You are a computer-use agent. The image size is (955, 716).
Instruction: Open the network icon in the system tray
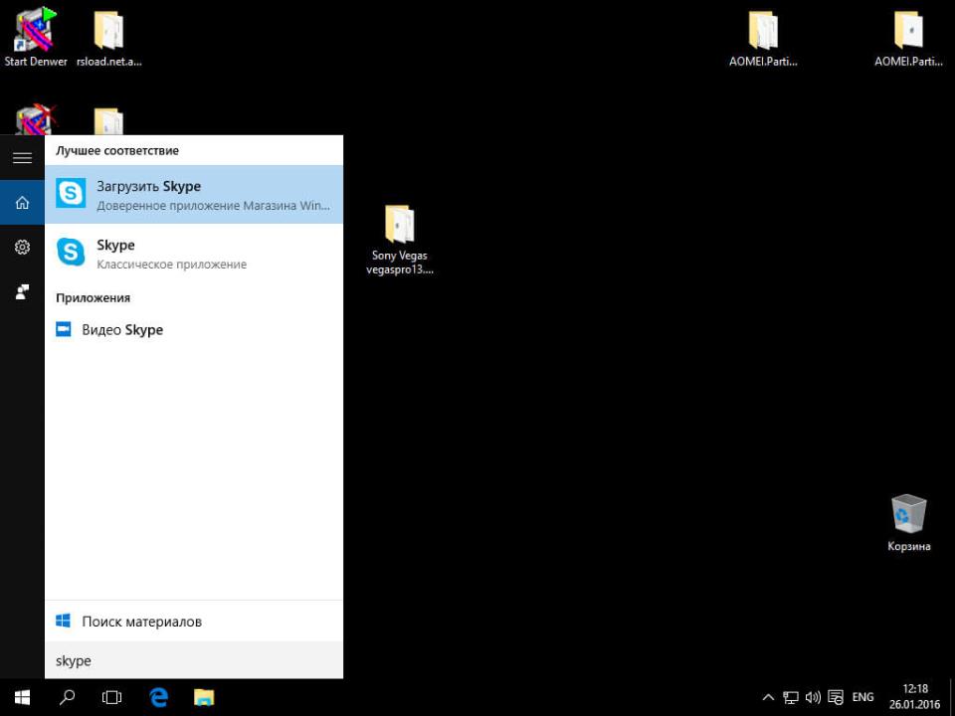pos(791,698)
